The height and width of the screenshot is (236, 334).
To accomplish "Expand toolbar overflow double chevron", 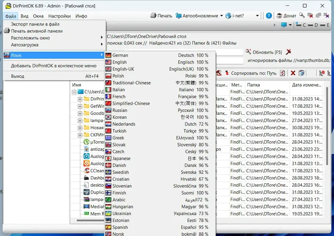I will (x=274, y=25).
